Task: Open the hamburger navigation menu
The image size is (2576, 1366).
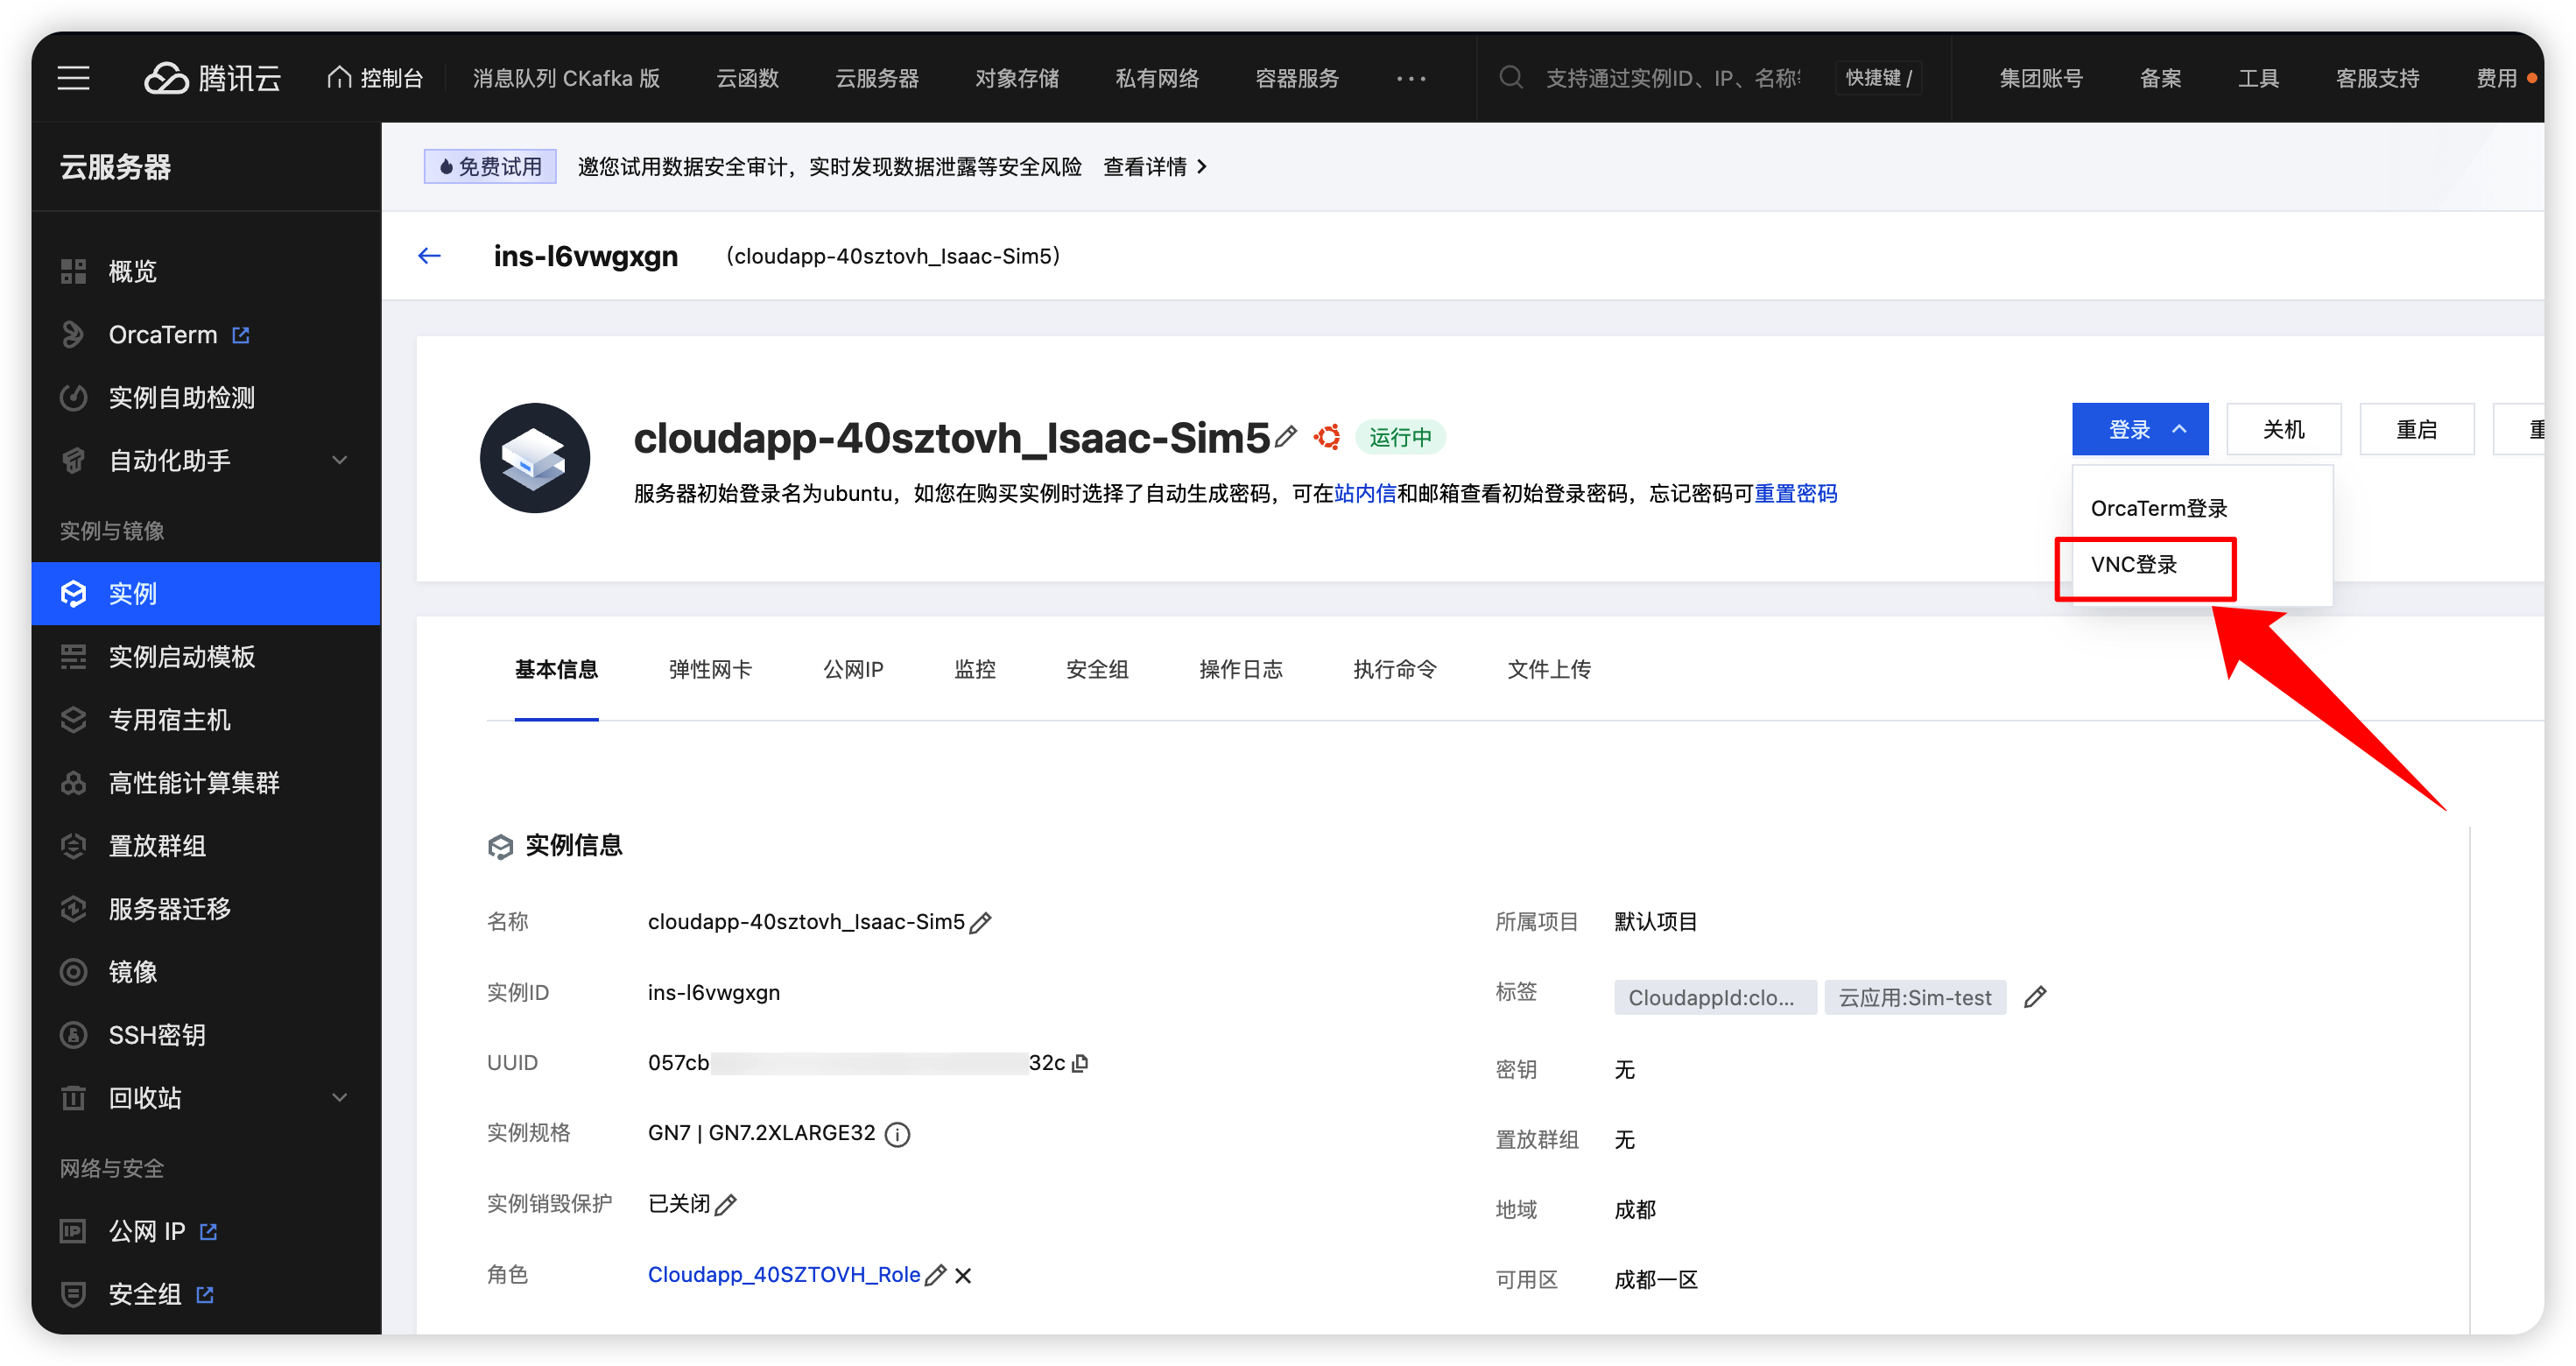Action: click(x=73, y=78)
